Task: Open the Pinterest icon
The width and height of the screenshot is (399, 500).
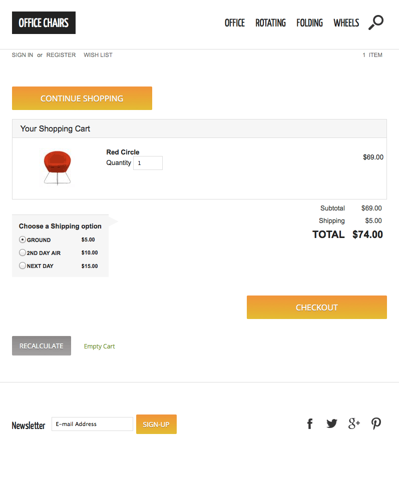Action: click(x=376, y=424)
